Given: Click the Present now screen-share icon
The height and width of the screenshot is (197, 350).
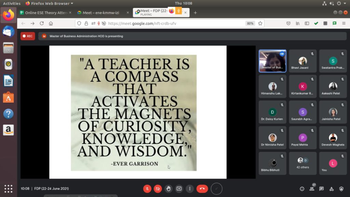Looking at the screenshot, I should 179,189.
